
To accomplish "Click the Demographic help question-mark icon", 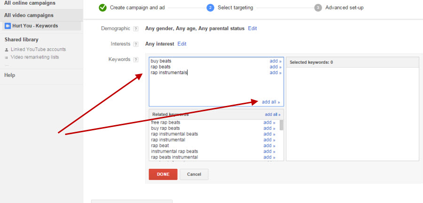I will pos(136,29).
